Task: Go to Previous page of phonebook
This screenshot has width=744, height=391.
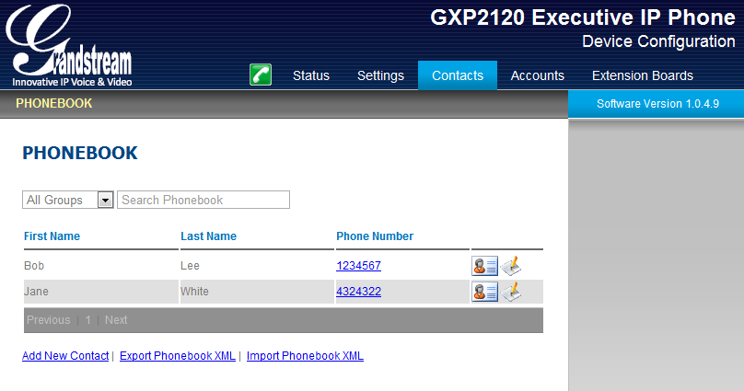Action: [49, 320]
